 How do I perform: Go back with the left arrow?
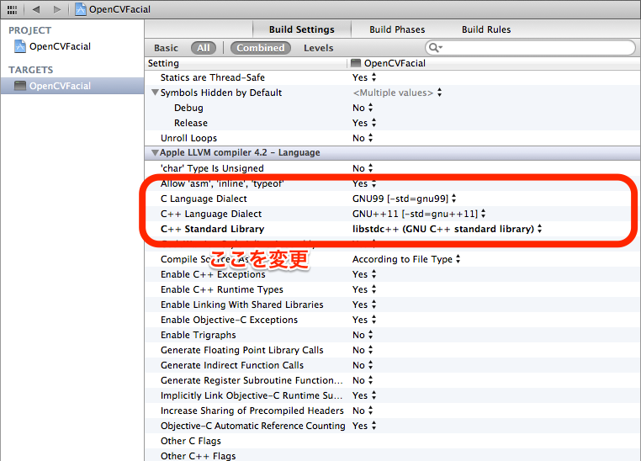[x=36, y=9]
